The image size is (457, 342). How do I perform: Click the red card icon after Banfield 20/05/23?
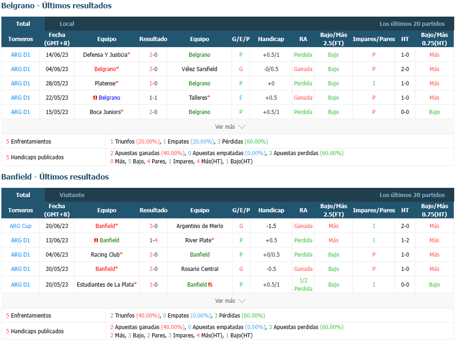point(210,285)
